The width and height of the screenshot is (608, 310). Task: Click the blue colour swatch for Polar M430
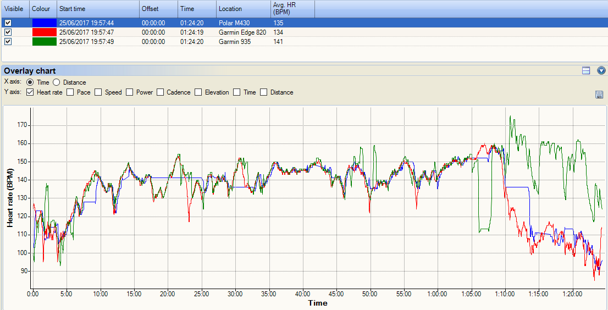coord(44,23)
